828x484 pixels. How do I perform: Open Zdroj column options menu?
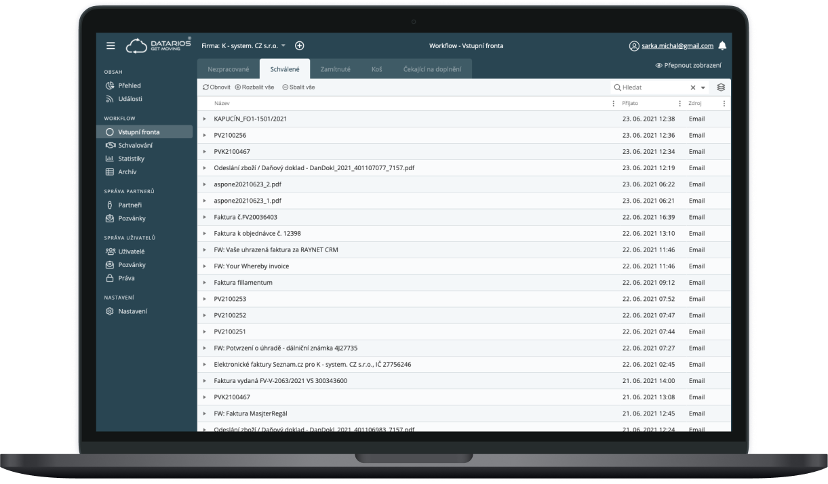[x=724, y=103]
